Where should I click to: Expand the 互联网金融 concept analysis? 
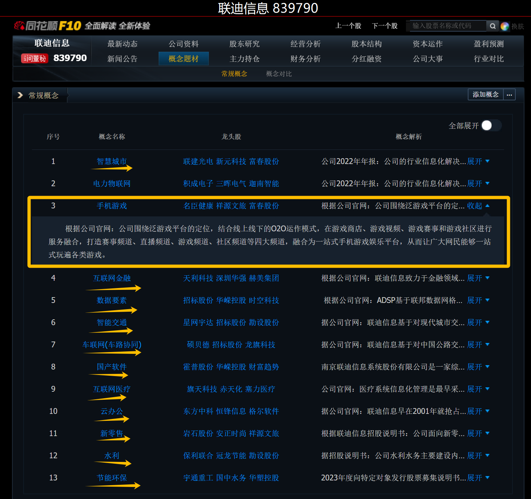click(478, 278)
